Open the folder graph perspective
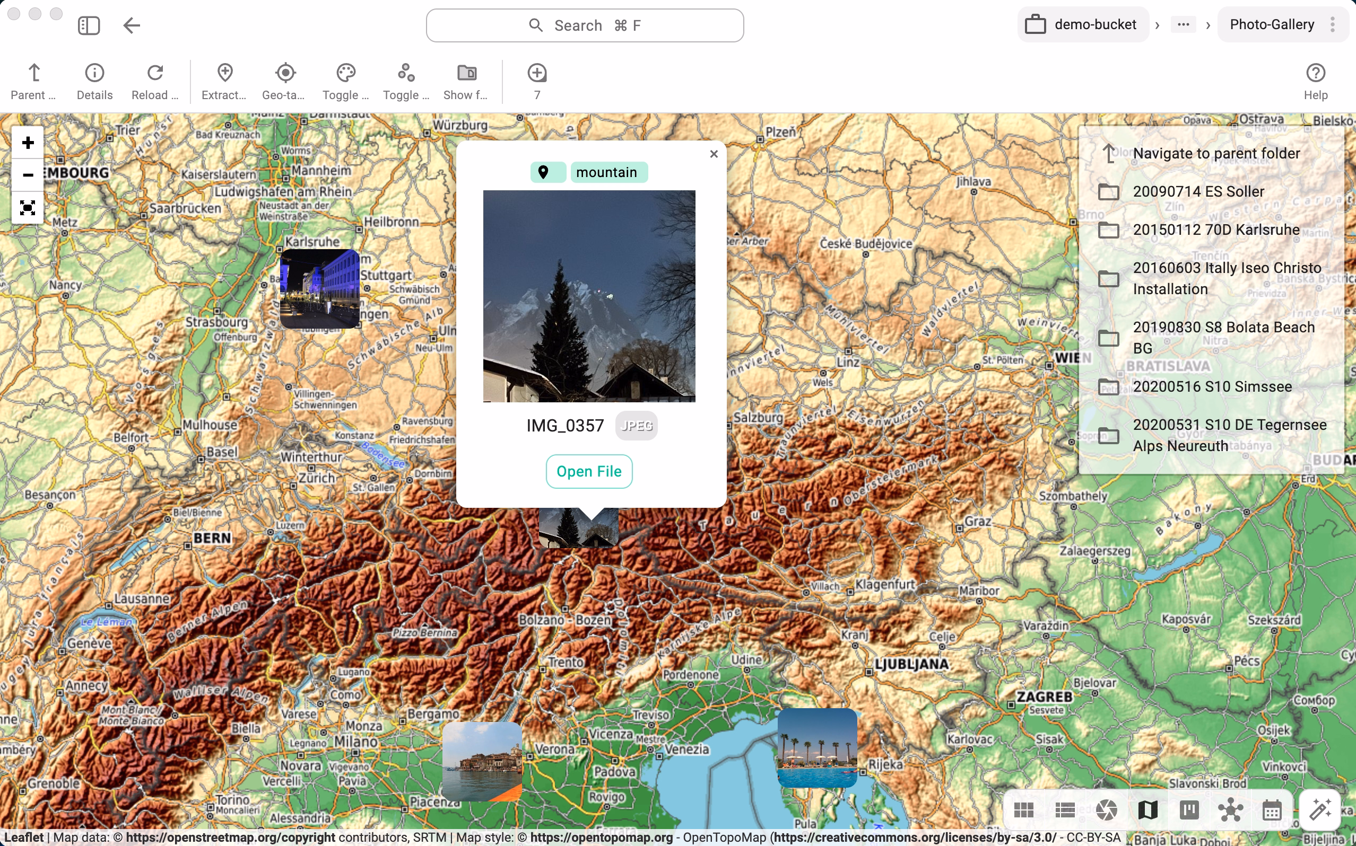 click(x=1230, y=809)
